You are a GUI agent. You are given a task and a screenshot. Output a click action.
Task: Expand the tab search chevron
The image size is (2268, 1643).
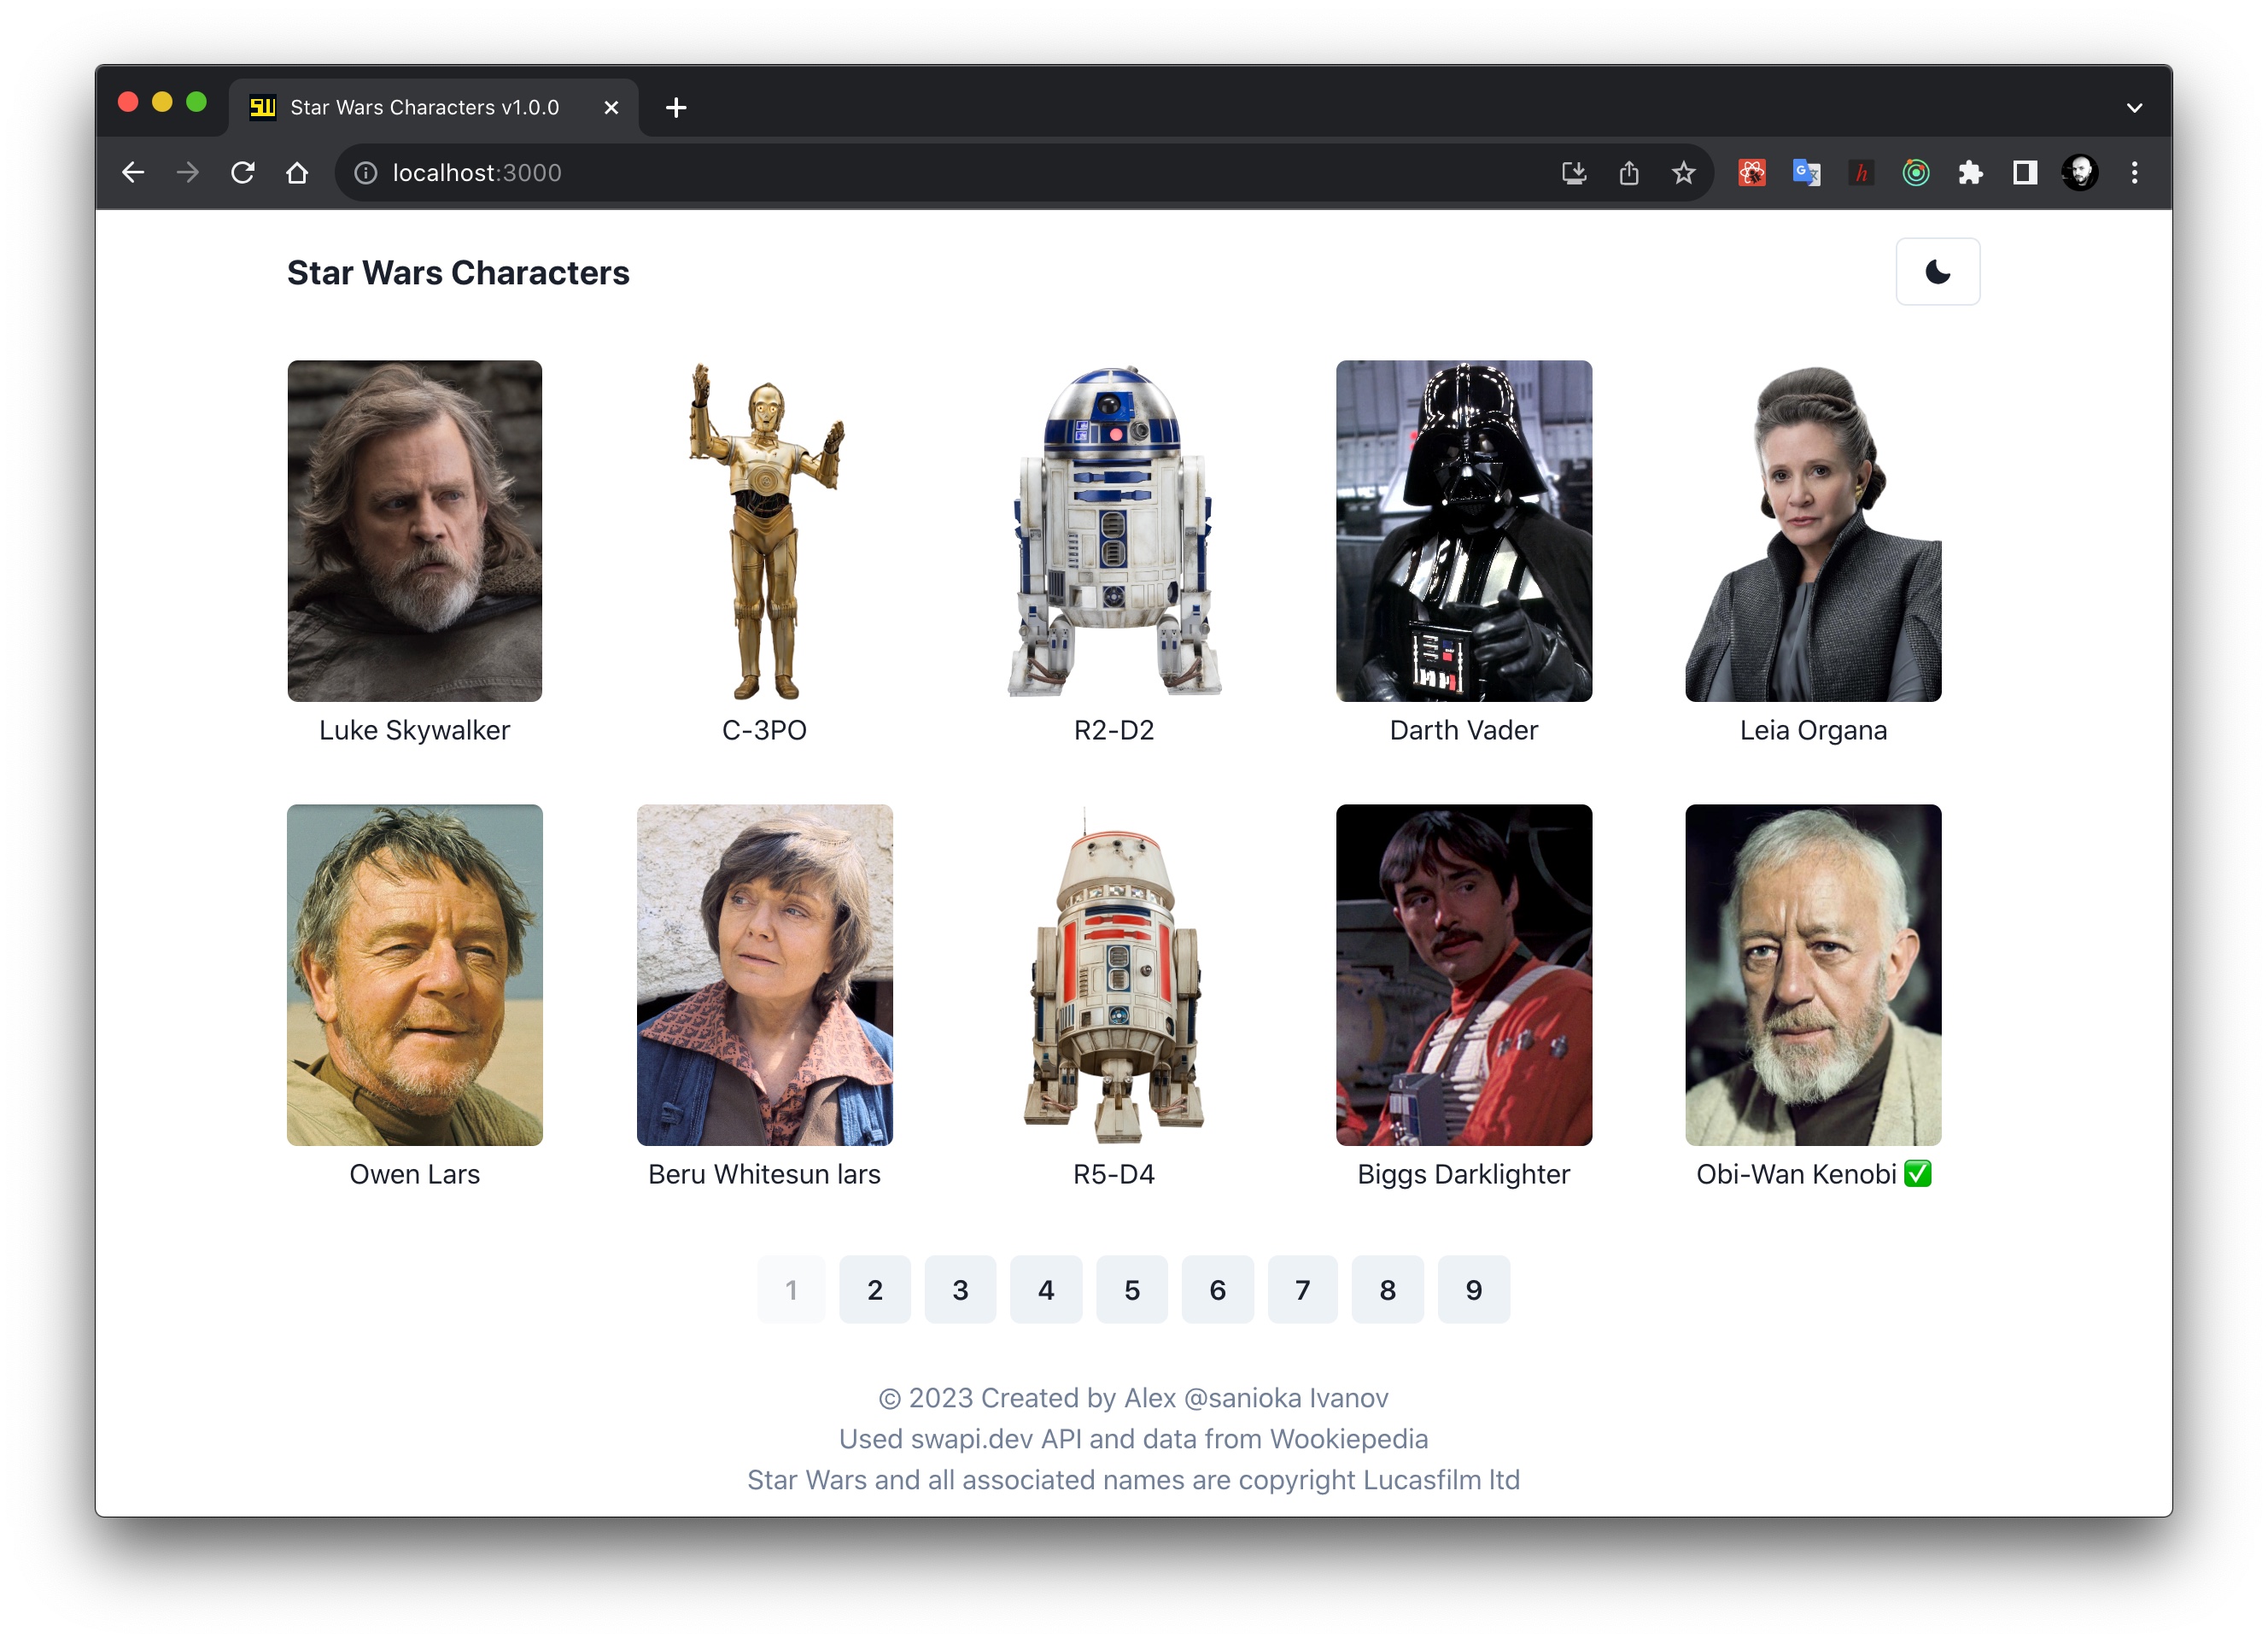click(x=2134, y=108)
